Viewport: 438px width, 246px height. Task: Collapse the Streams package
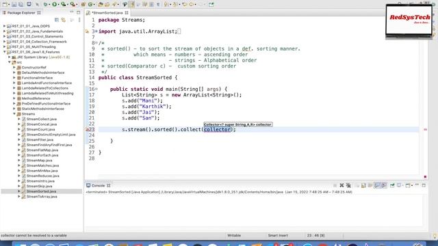pyautogui.click(x=14, y=114)
